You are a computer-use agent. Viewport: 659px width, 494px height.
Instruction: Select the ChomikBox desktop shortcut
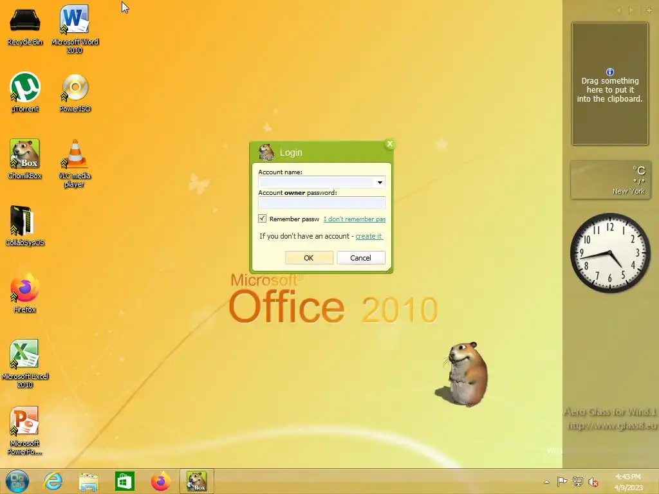(x=25, y=159)
